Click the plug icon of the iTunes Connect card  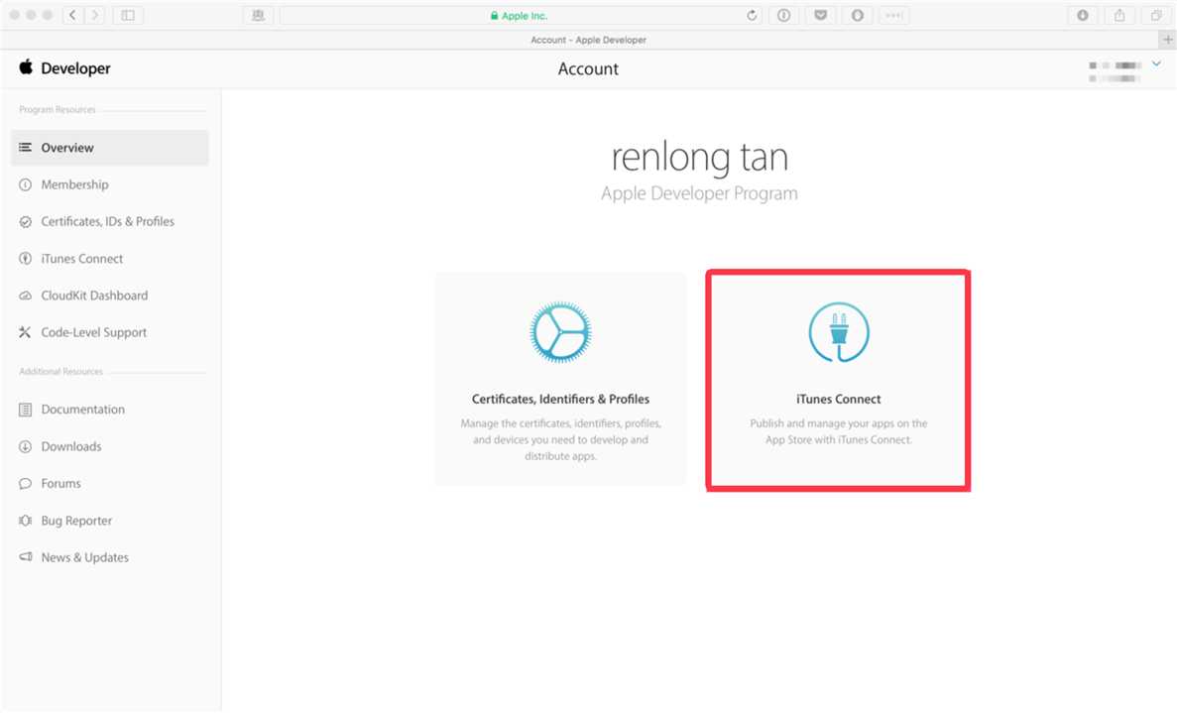pyautogui.click(x=839, y=332)
